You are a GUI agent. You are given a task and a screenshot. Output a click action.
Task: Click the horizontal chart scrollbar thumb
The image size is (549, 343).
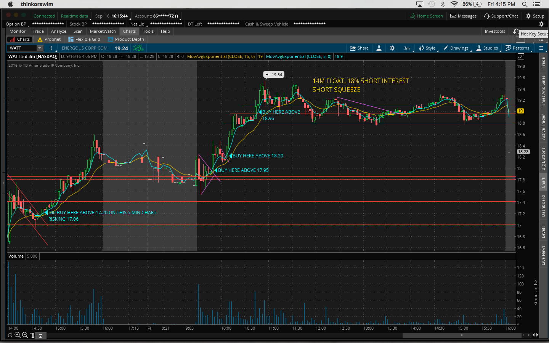tap(462, 335)
